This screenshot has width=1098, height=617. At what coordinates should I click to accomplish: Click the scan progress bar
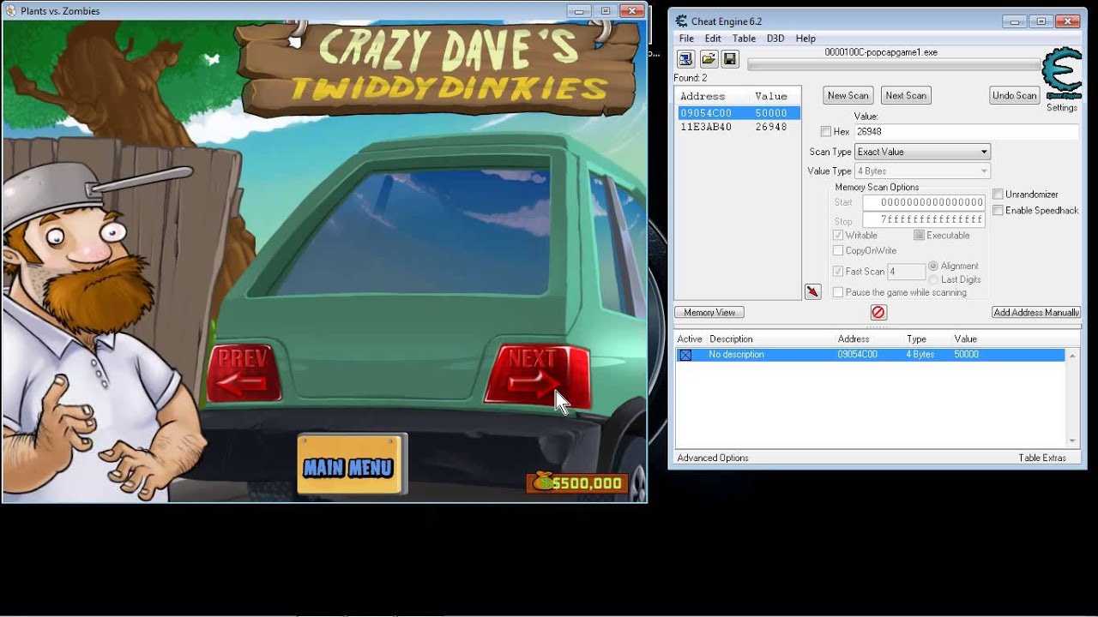(x=893, y=65)
